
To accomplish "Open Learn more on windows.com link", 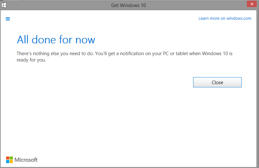I will [x=225, y=18].
